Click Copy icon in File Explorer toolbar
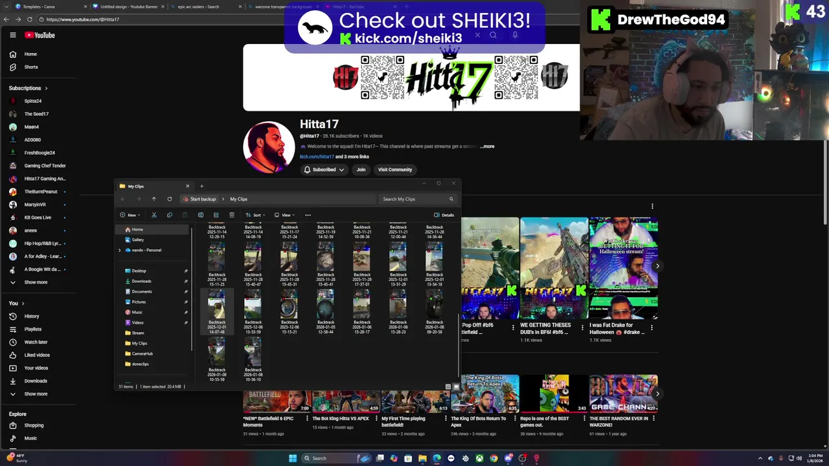The width and height of the screenshot is (829, 466). 169,215
